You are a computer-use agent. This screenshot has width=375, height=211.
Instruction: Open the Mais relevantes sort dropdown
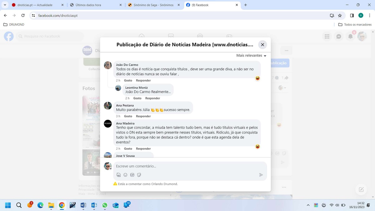point(251,56)
